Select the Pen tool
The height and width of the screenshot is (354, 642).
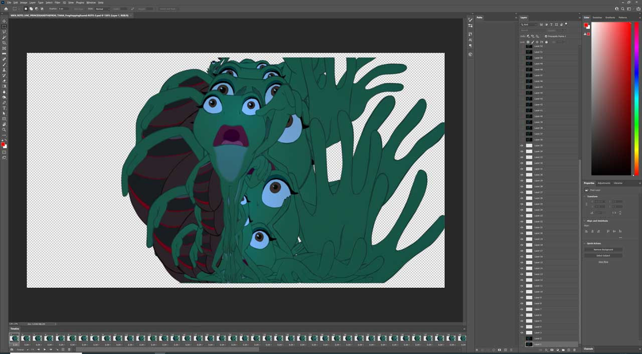tap(5, 103)
